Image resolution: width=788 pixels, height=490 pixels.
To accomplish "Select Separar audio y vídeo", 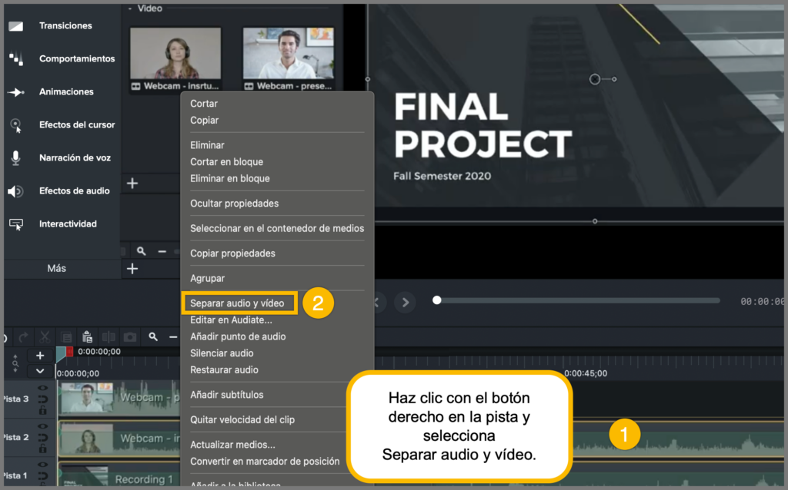I will 237,303.
